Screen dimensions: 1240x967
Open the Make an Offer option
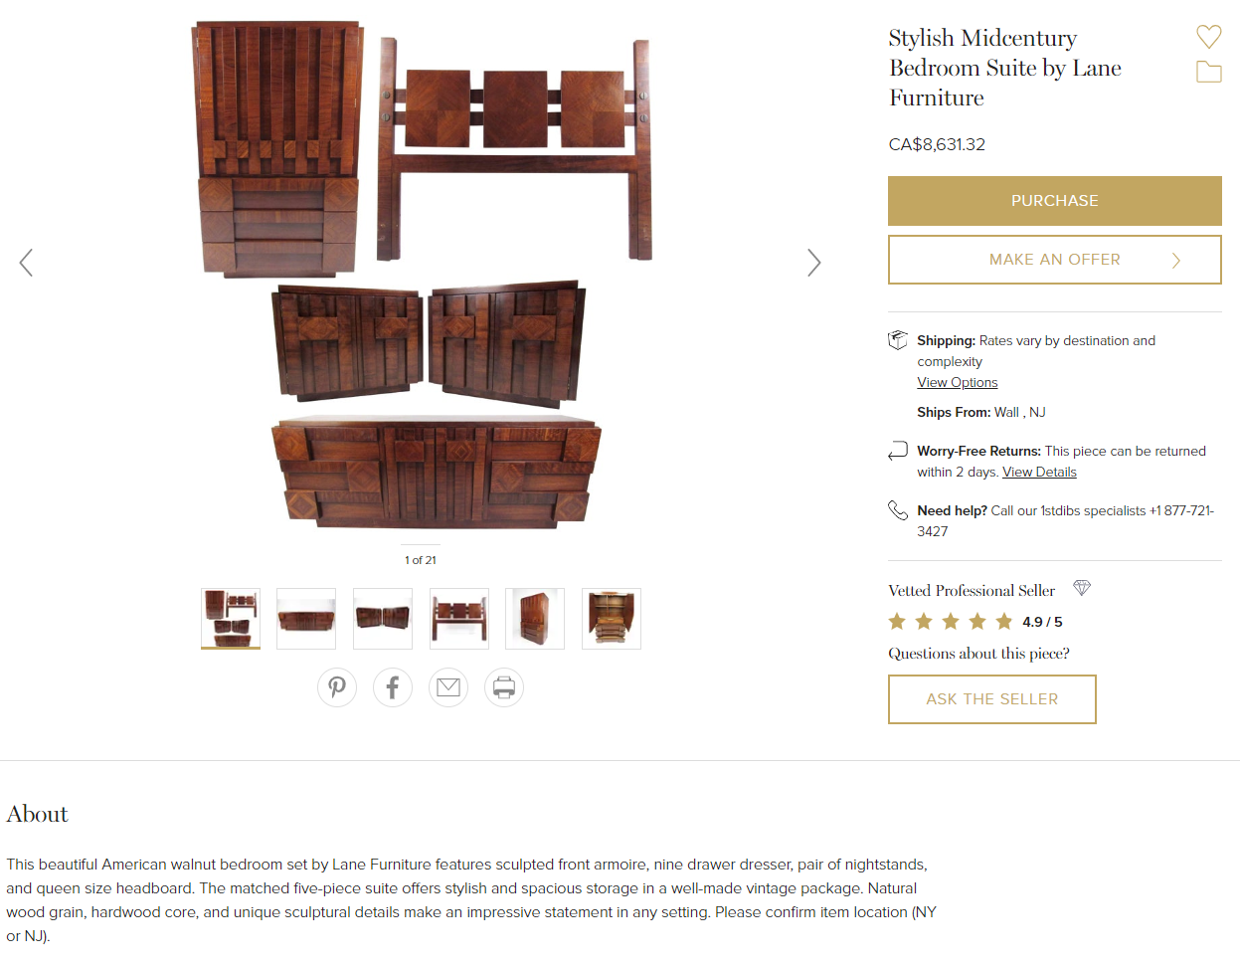tap(1054, 260)
